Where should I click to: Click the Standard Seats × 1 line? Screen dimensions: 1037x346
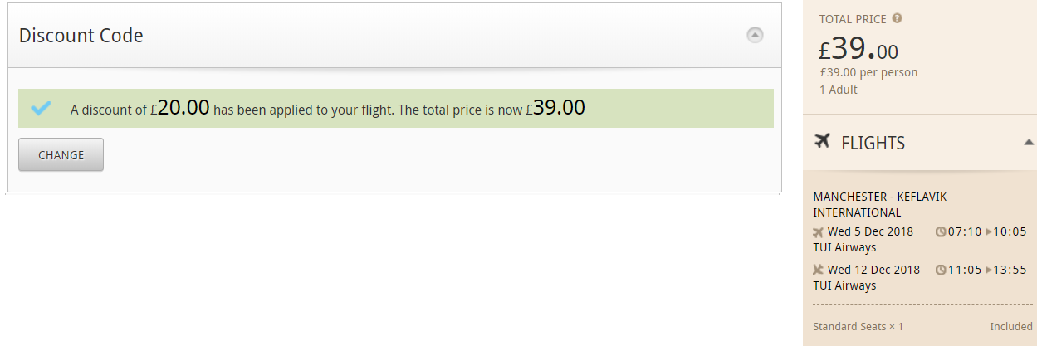click(x=858, y=327)
